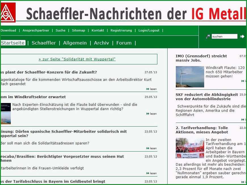Open the Forum main tab
This screenshot has height=185, width=247.
[124, 43]
